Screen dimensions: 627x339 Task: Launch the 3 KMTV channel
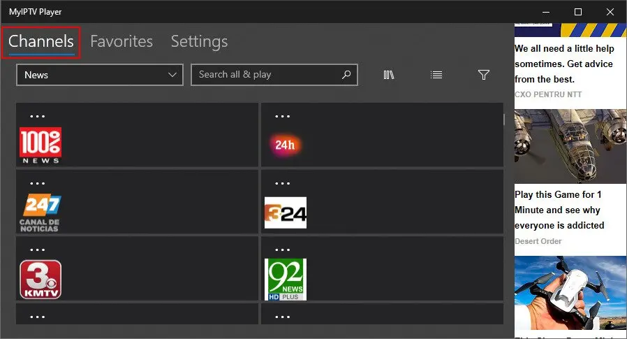(40, 280)
